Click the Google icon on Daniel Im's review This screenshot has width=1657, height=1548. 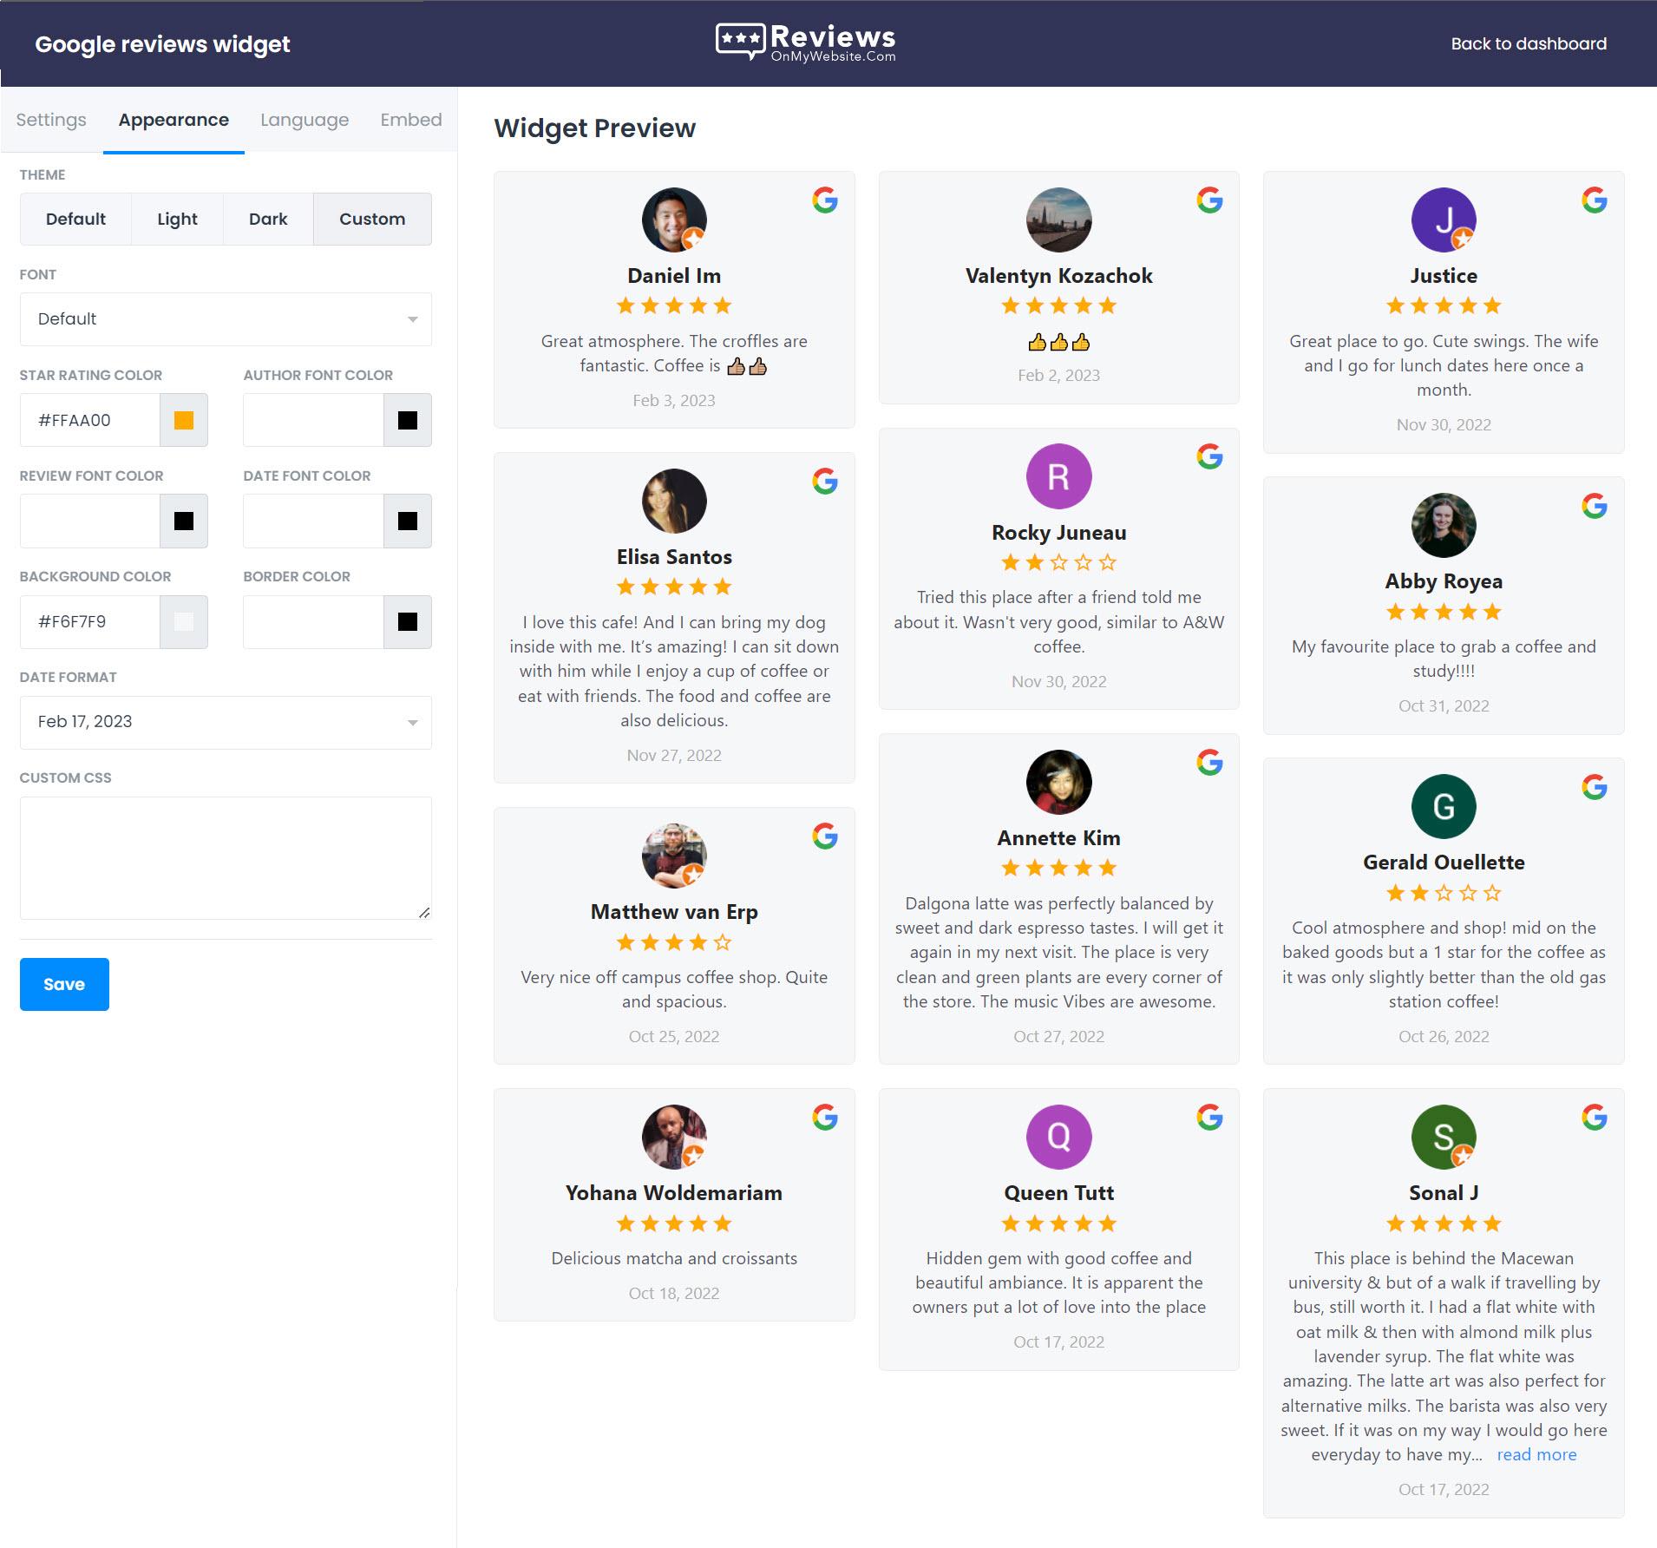[825, 200]
